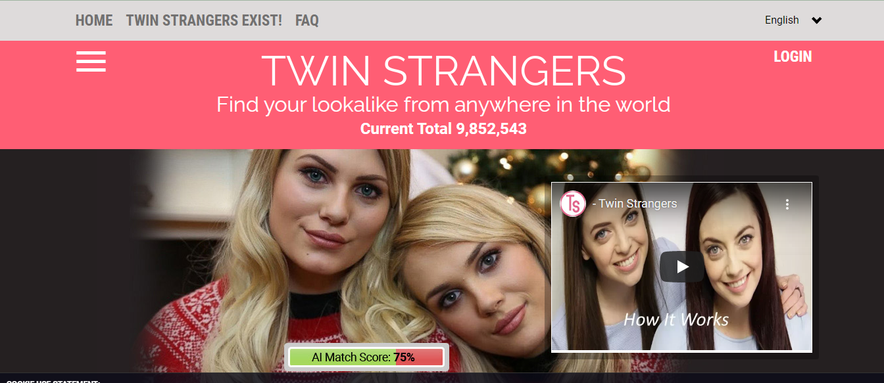884x383 pixels.
Task: Open the FAQ page
Action: coord(307,20)
